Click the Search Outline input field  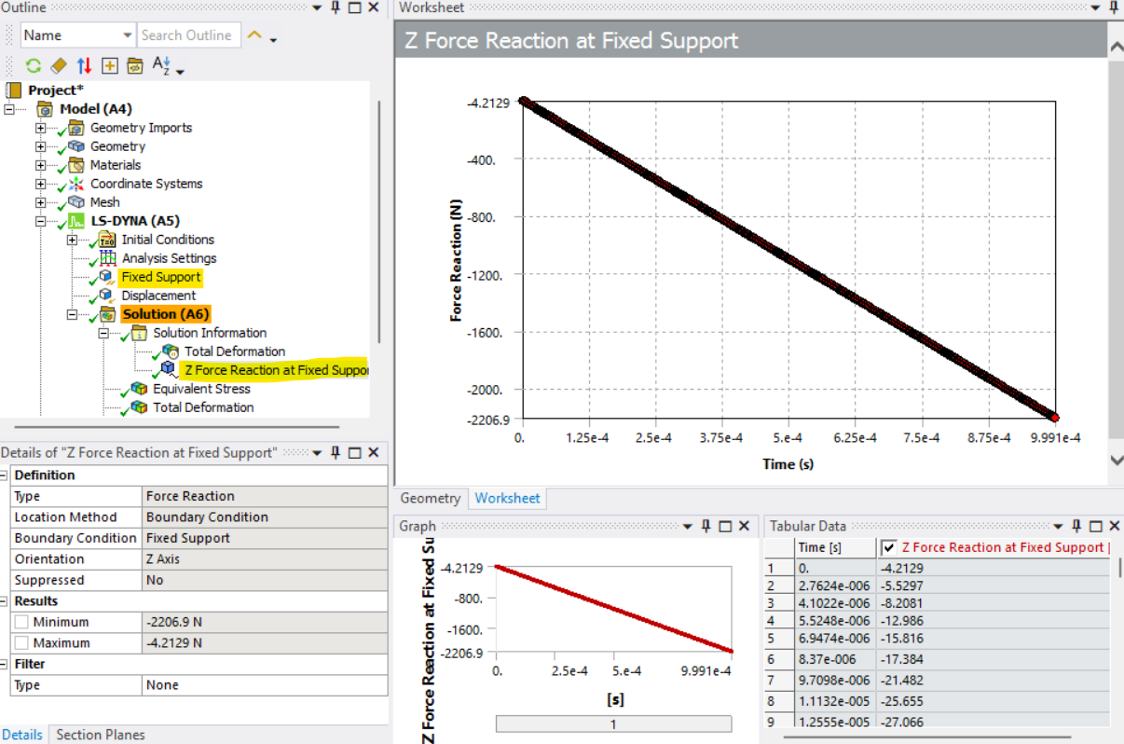point(189,35)
